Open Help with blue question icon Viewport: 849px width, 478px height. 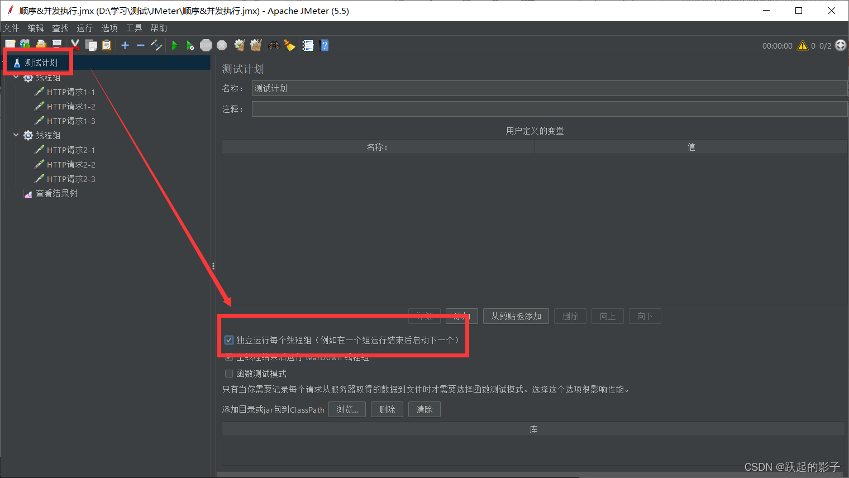(324, 45)
